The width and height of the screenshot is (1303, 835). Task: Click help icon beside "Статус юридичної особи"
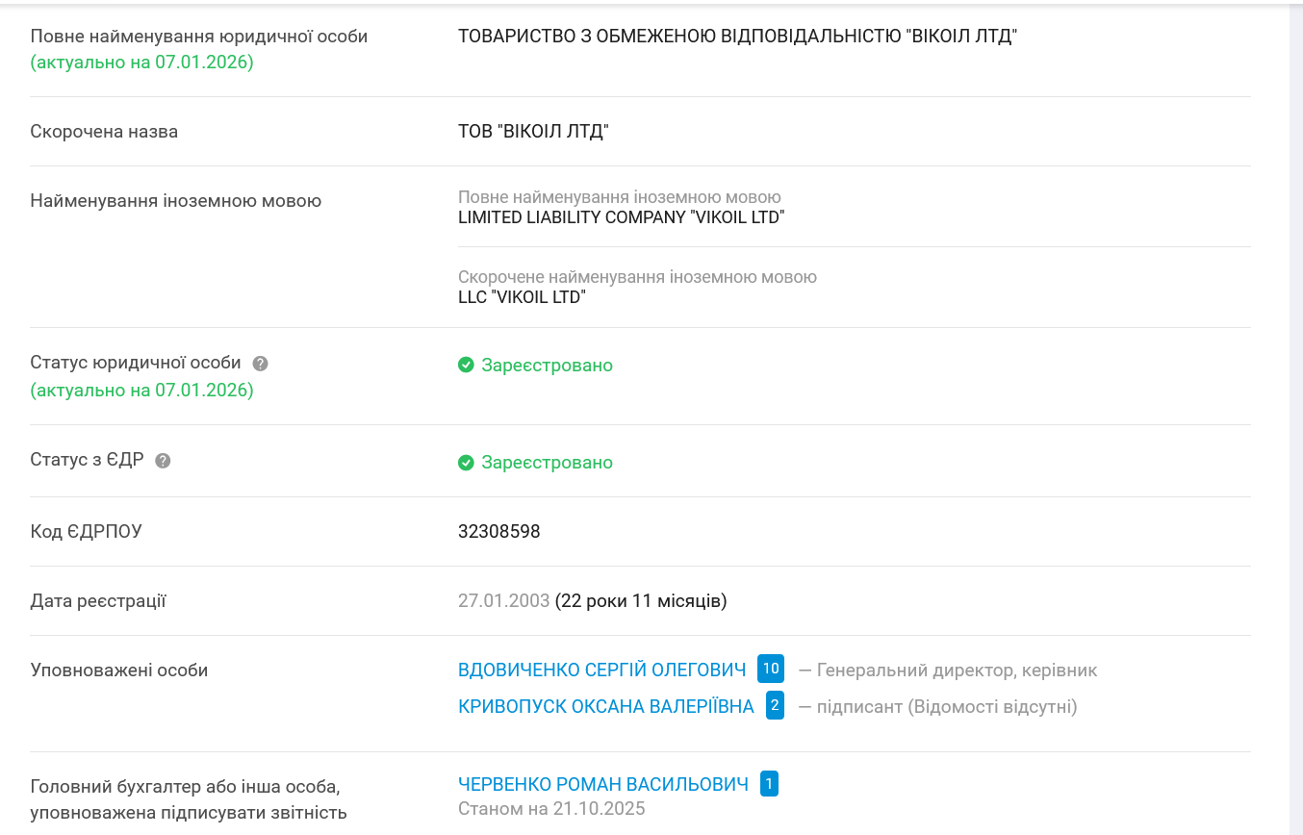tap(260, 364)
